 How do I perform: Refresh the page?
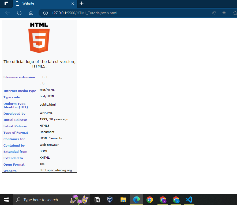(19, 13)
